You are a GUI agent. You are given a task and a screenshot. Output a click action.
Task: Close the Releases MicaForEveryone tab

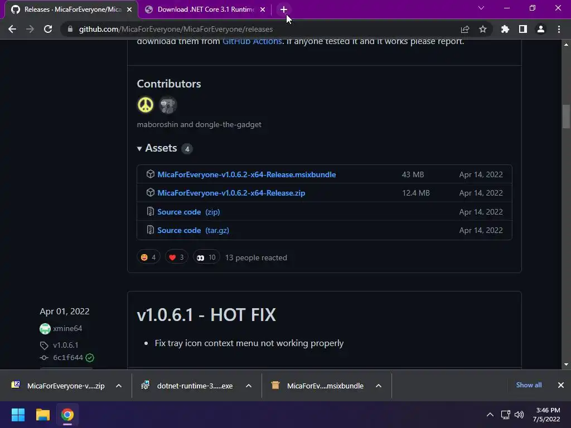tap(129, 9)
